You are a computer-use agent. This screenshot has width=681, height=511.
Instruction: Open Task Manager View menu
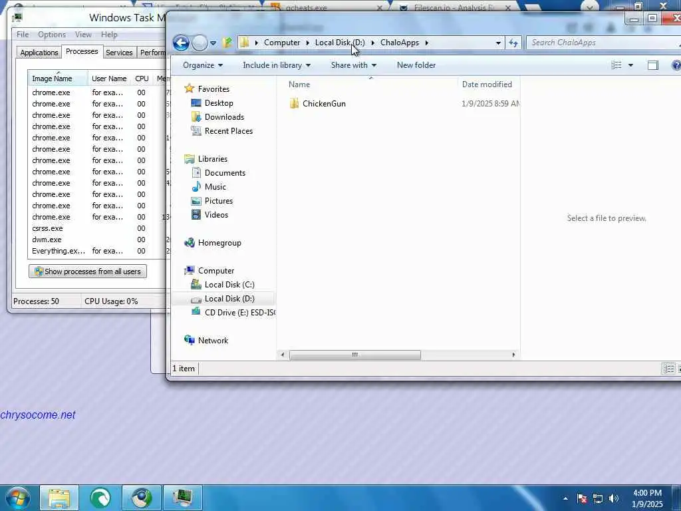click(x=83, y=35)
